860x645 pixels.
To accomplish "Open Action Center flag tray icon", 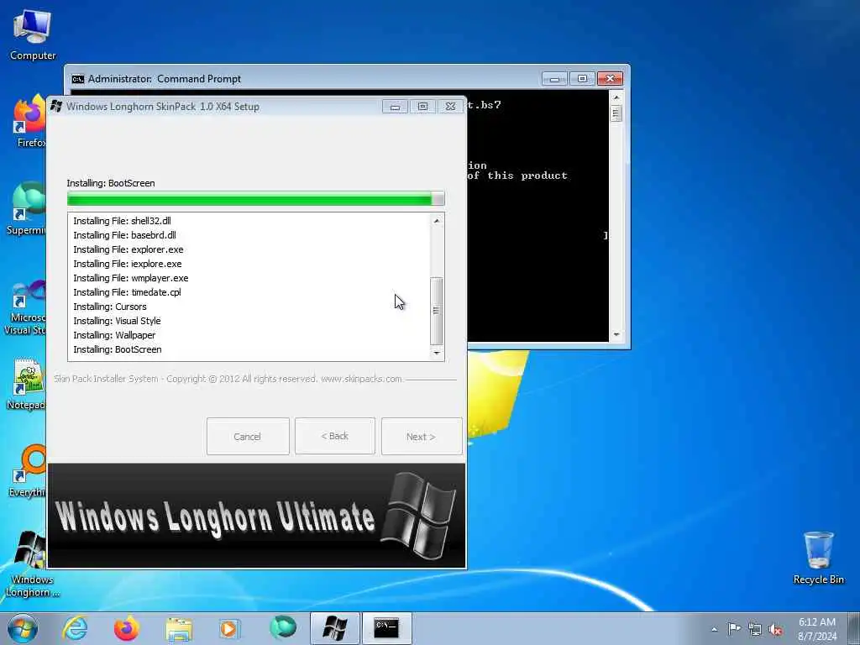I will pos(734,628).
